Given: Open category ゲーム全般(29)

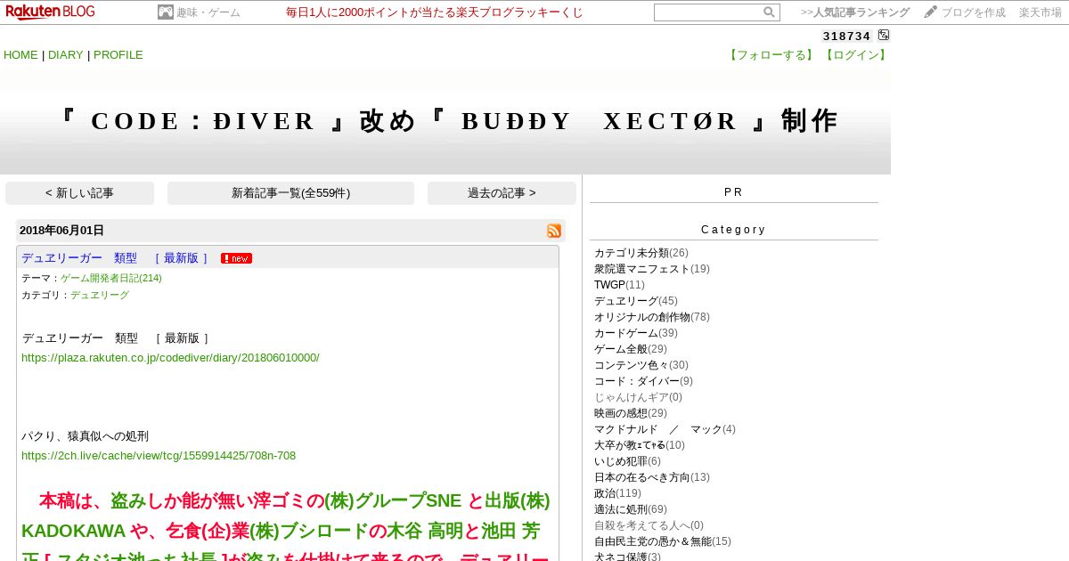Looking at the screenshot, I should pos(631,349).
